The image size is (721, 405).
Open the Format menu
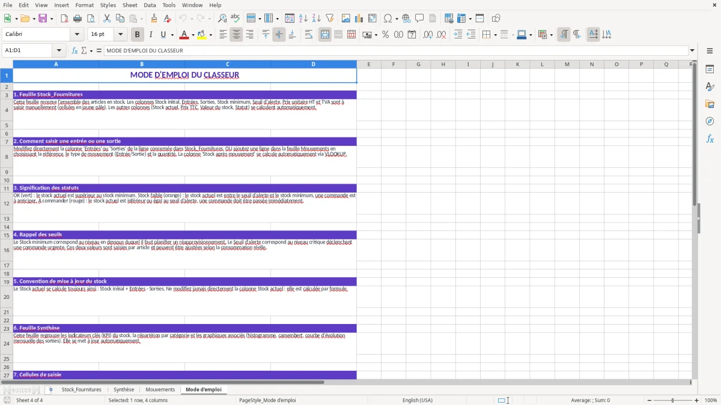pos(85,5)
